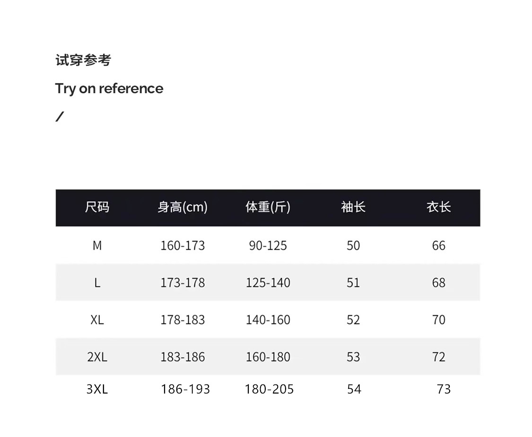Click the XL size row label
The width and height of the screenshot is (532, 437).
(x=97, y=320)
